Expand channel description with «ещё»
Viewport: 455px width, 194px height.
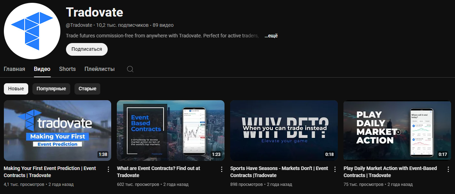pyautogui.click(x=271, y=36)
